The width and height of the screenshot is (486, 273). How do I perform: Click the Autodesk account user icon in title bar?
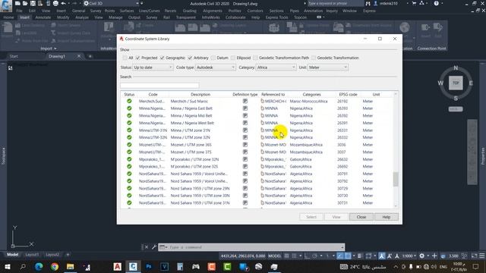[376, 3]
